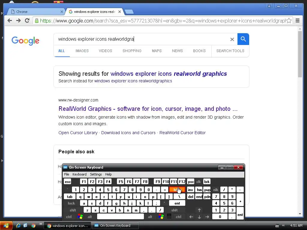Open a new tab with the new-tab button
The width and height of the screenshot is (307, 230).
tap(129, 12)
